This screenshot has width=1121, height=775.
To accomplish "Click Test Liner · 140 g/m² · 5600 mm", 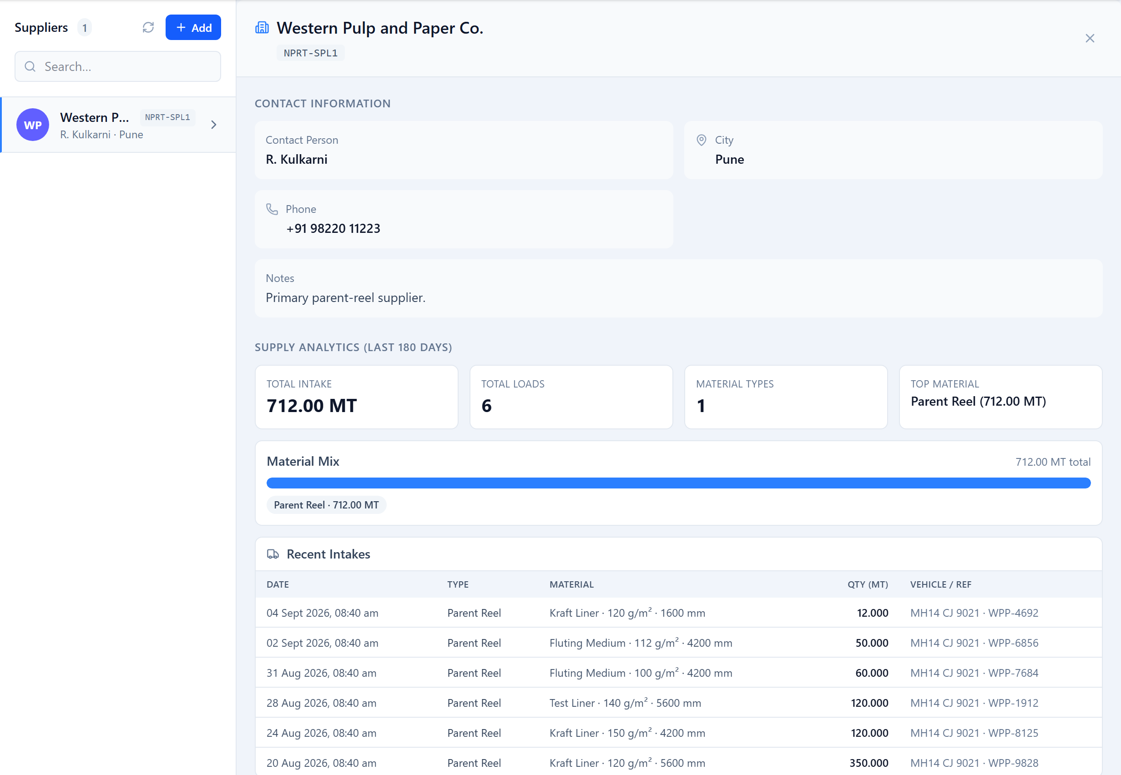I will [625, 704].
